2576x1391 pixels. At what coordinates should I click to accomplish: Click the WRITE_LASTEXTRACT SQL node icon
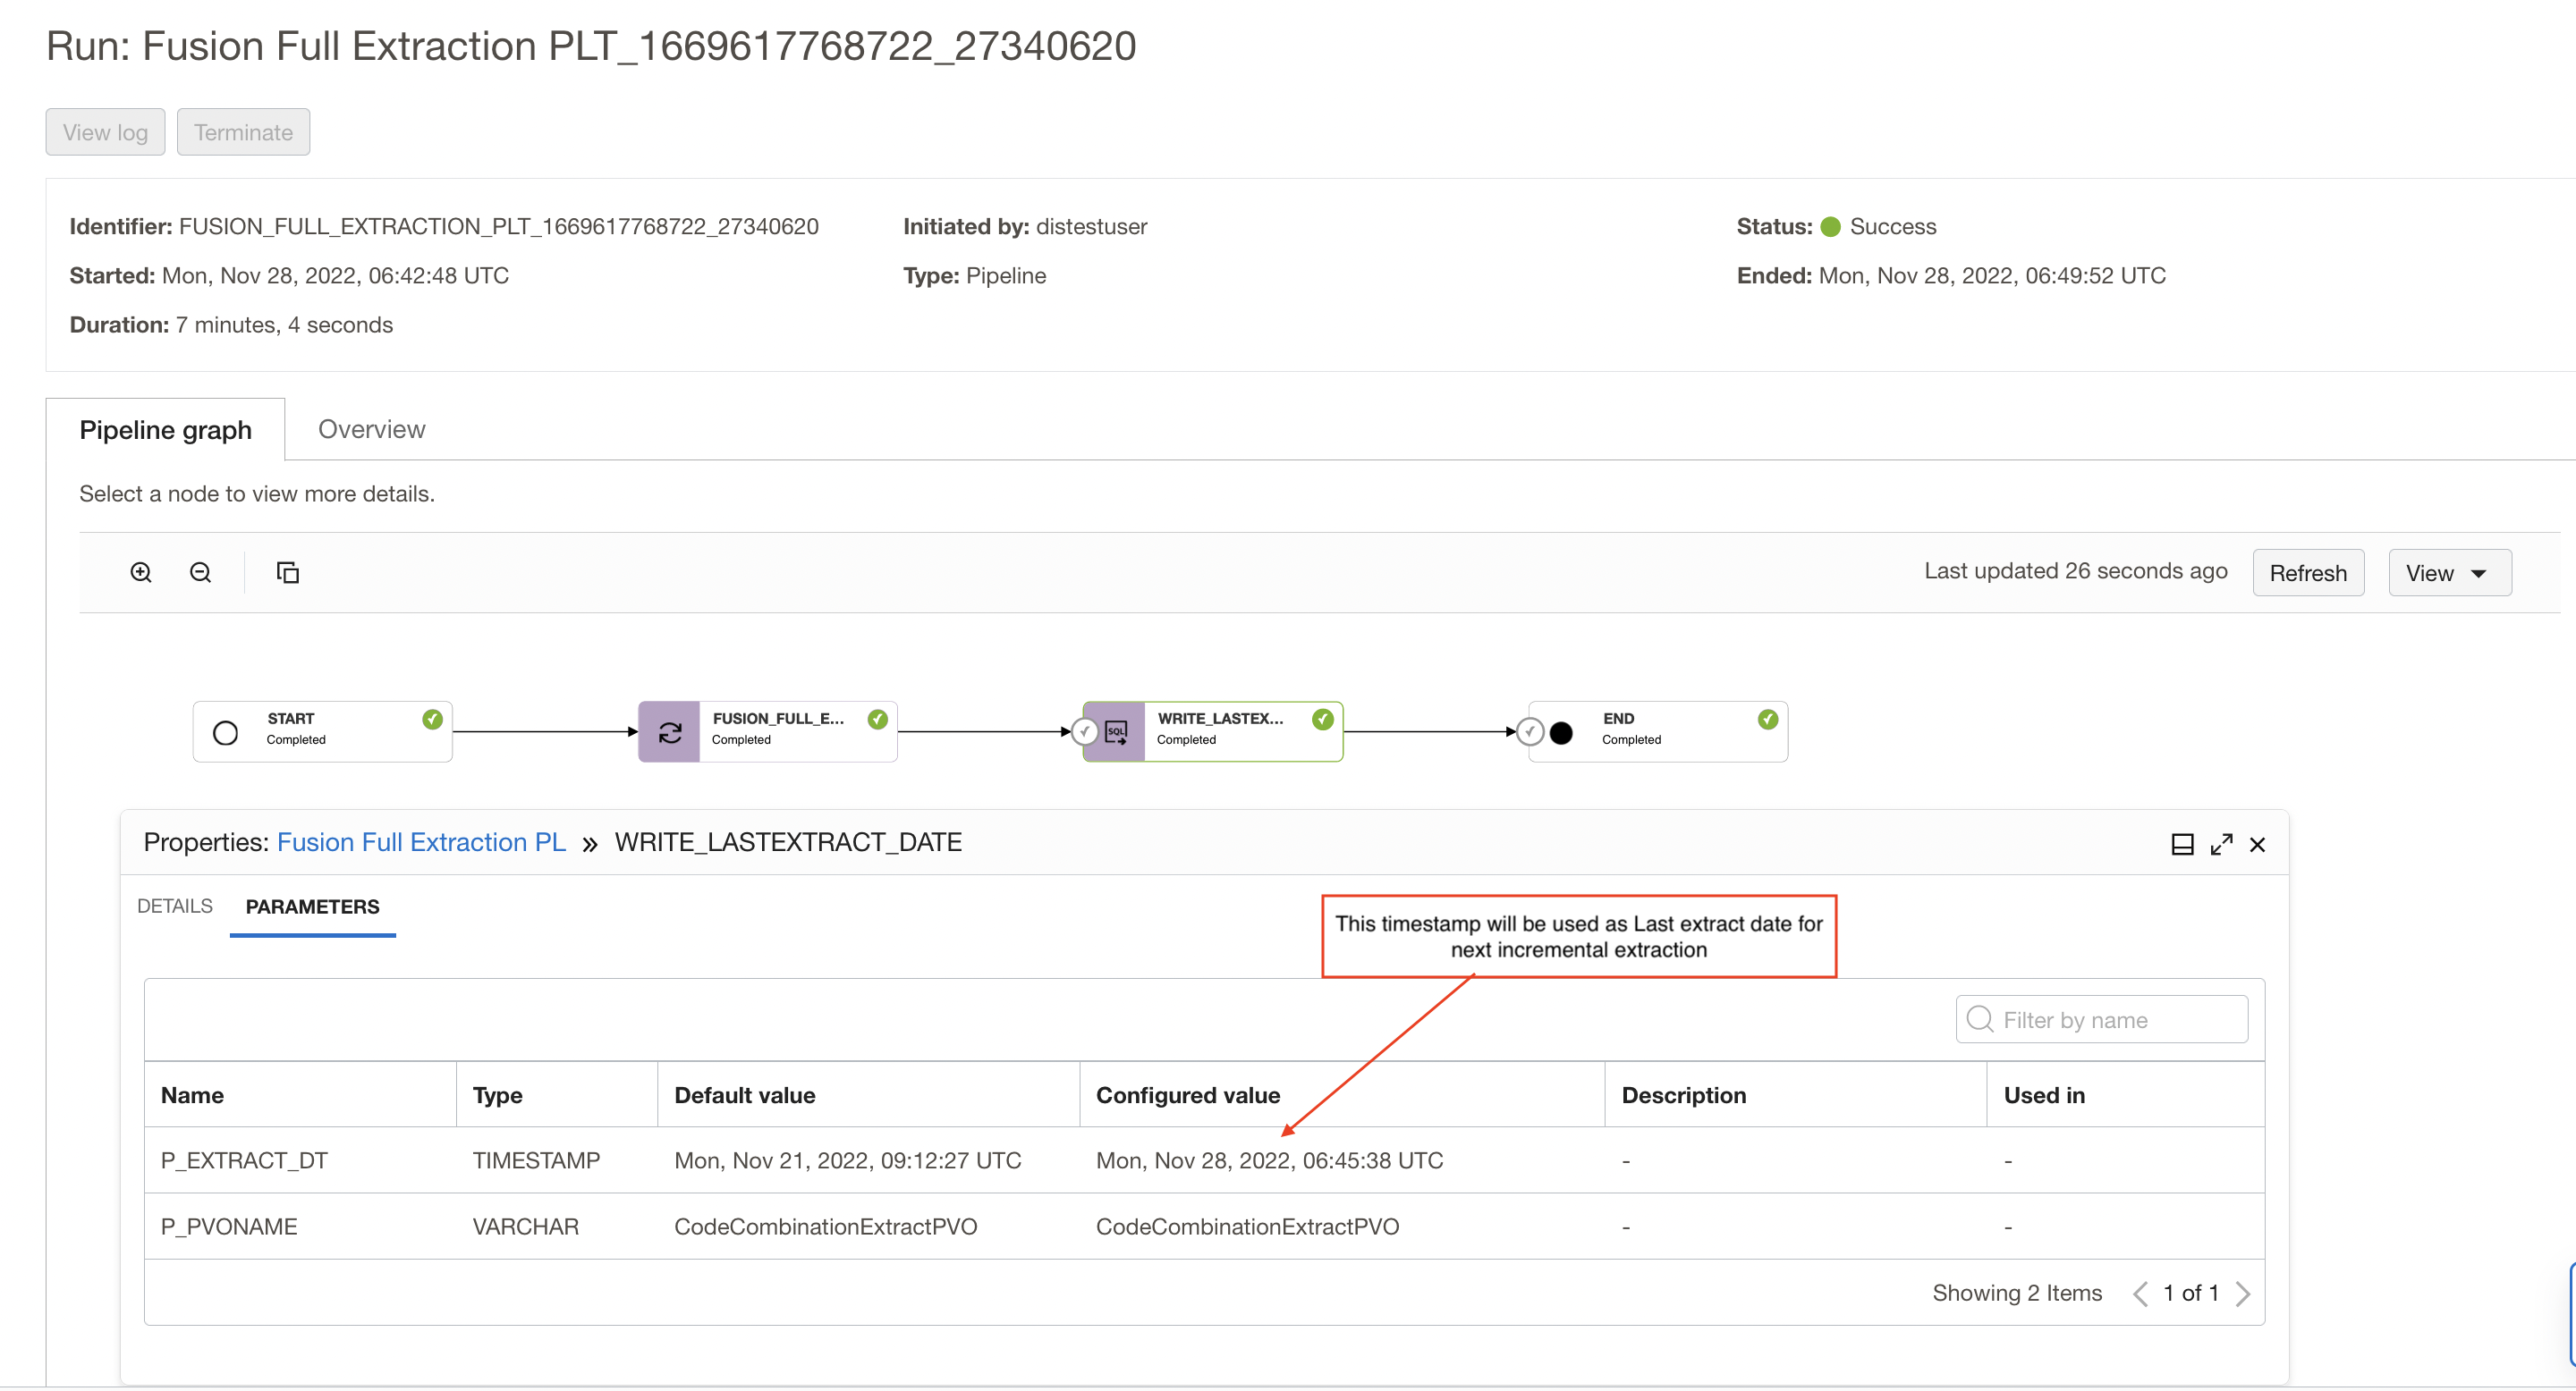[1115, 730]
